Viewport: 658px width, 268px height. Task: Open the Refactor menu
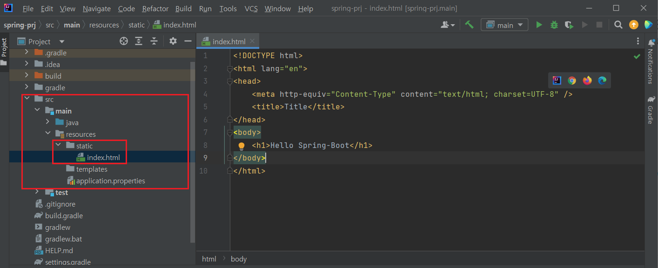pos(155,9)
